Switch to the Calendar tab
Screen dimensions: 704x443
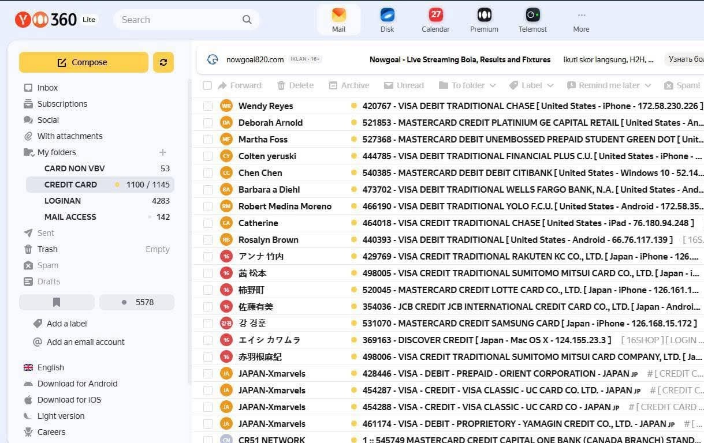tap(435, 20)
